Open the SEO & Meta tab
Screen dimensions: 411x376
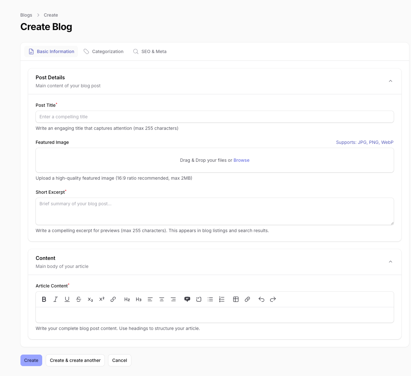[150, 51]
